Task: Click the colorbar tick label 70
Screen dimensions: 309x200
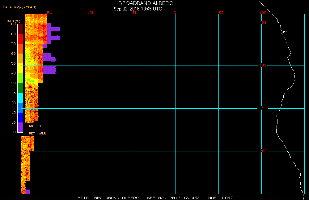Action: point(13,44)
